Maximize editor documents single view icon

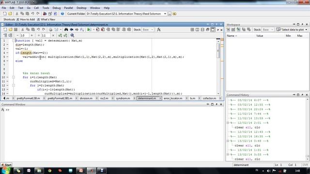pyautogui.click(x=213, y=29)
